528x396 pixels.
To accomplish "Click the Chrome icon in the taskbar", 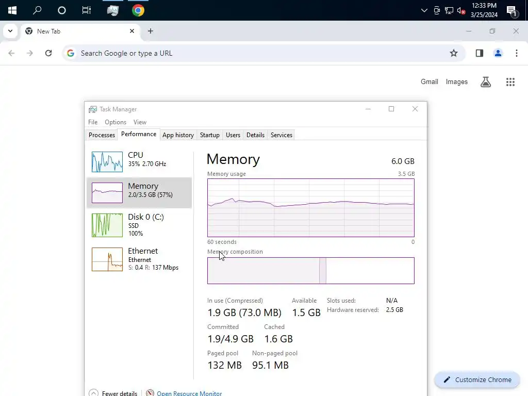I will 138,10.
